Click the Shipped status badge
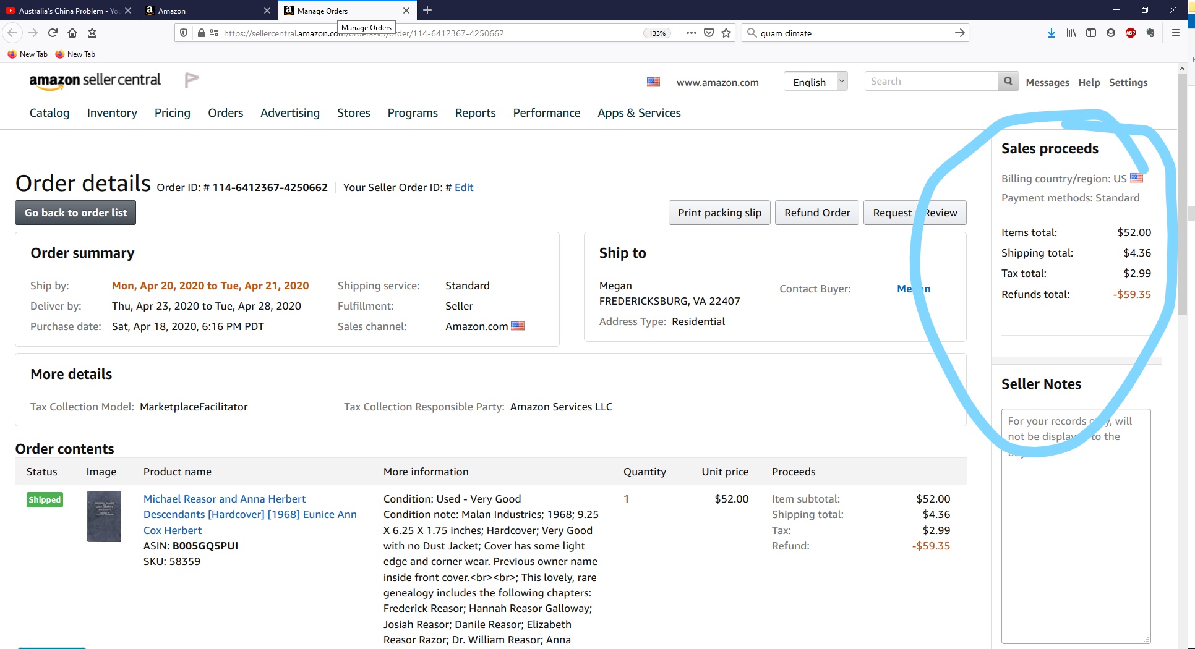 coord(45,499)
